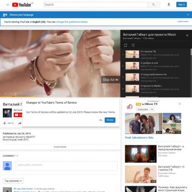This screenshot has width=192, height=192.
Task: Click the video progress bar
Action: pos(60,97)
